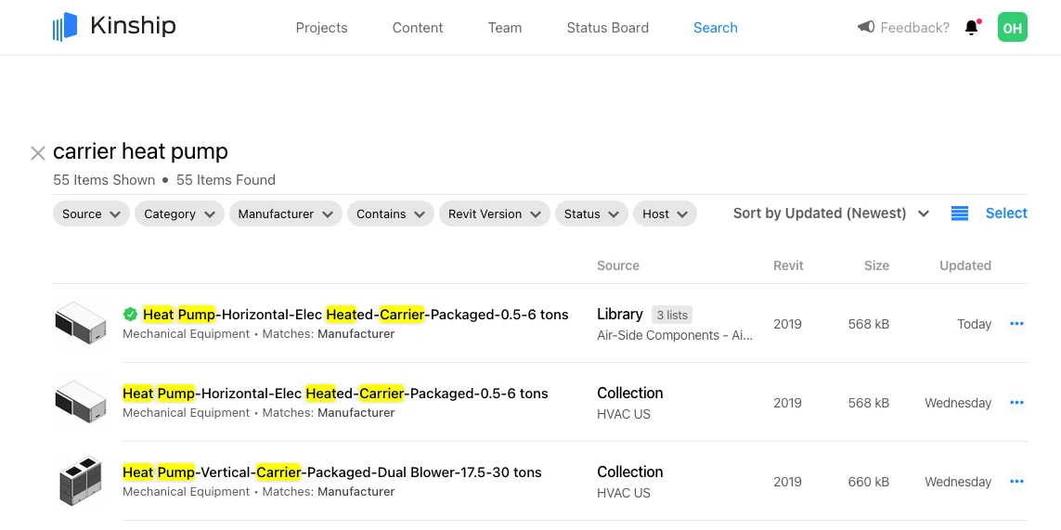Open the Library-sourced Heat Pump-Horizontal item

(356, 314)
